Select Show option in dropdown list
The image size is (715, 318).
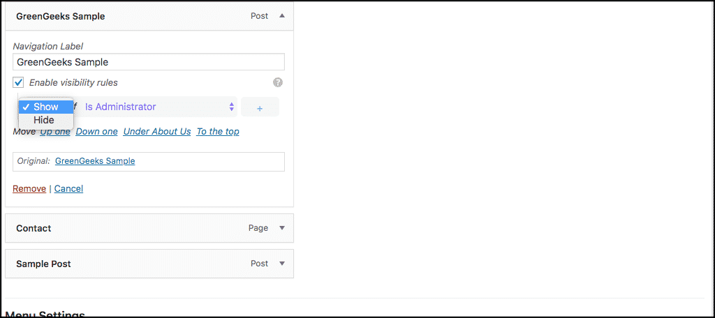tap(46, 107)
